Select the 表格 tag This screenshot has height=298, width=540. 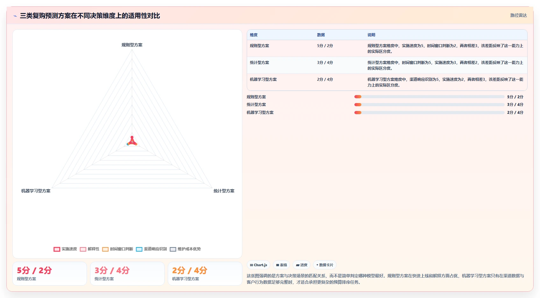click(281, 265)
